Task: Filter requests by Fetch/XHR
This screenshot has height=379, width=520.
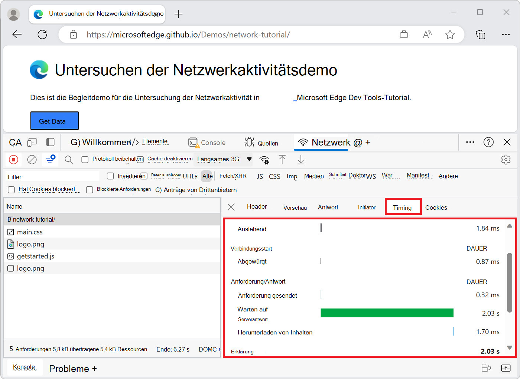Action: 233,176
